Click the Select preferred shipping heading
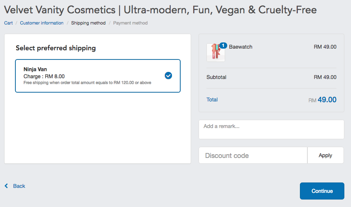This screenshot has height=207, width=351. pos(56,48)
